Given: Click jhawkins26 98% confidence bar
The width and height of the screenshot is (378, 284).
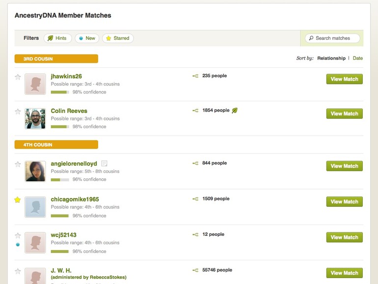Looking at the screenshot, I should coord(60,92).
